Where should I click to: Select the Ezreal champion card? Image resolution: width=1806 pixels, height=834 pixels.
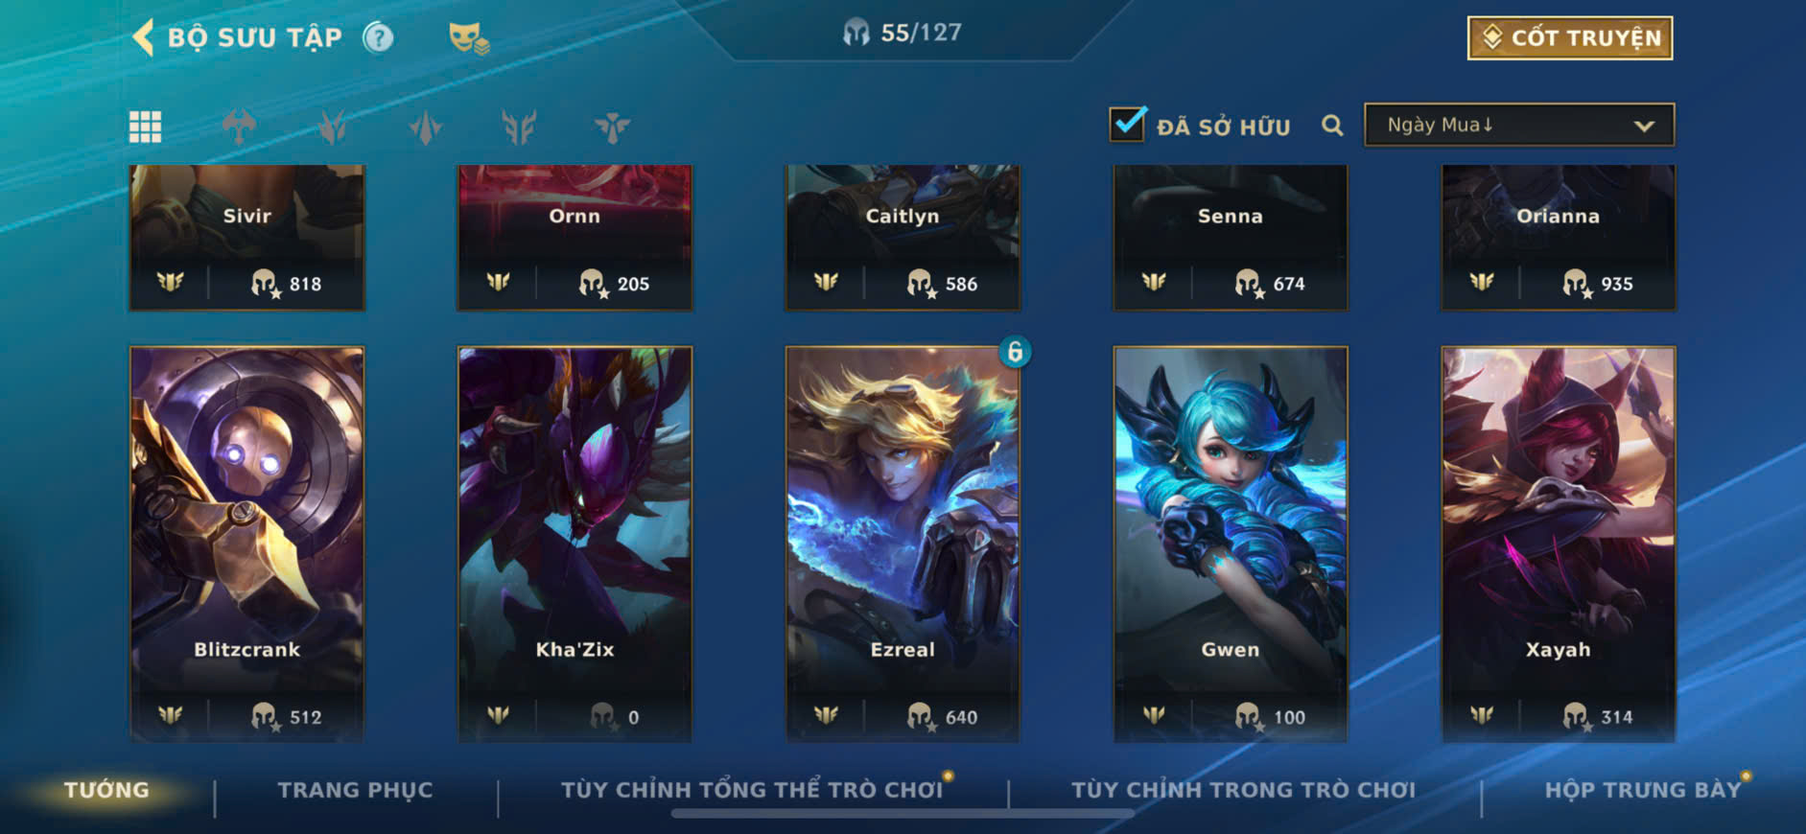pos(903,544)
